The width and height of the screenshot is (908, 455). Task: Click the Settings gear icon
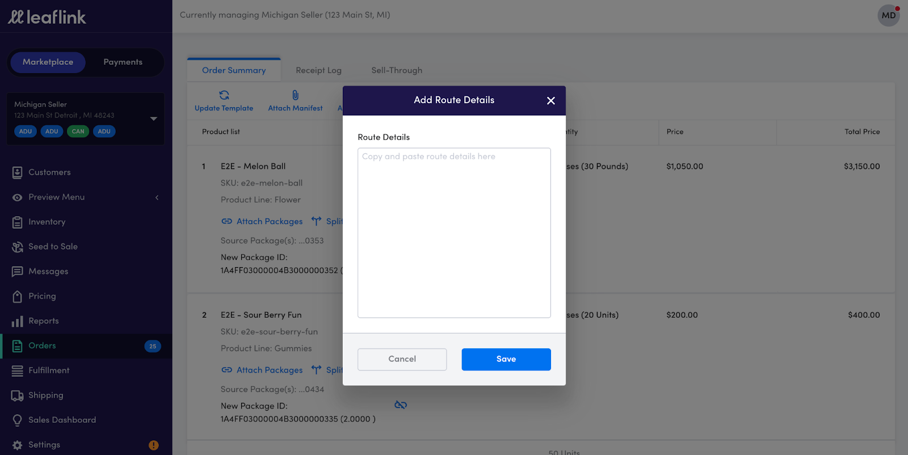point(17,445)
